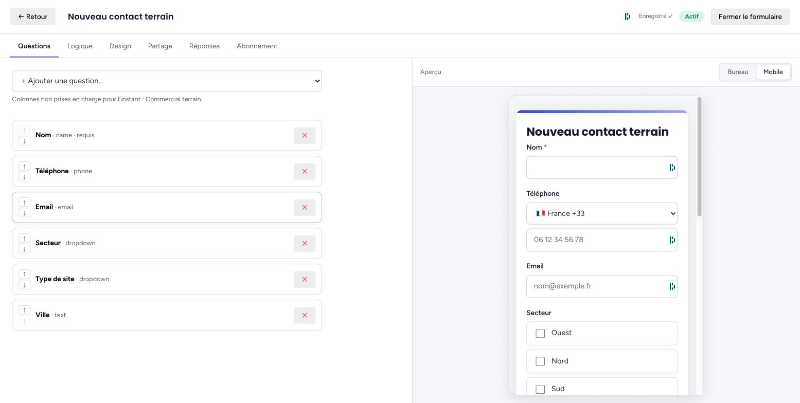Click the preview panel scrollbar

tap(700, 157)
